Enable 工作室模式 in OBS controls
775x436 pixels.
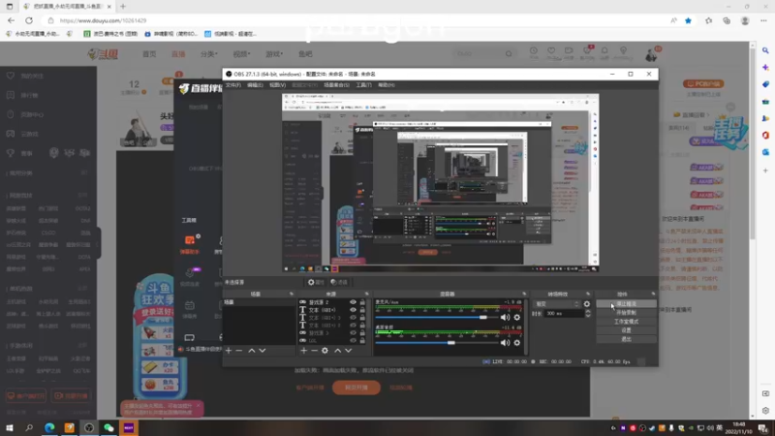[626, 322]
